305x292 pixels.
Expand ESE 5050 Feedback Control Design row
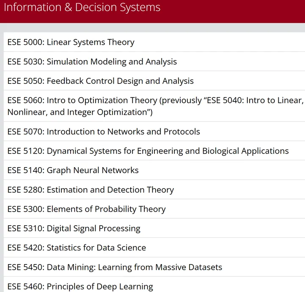(154, 81)
